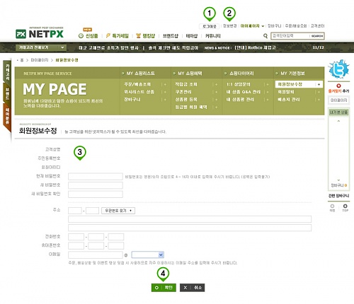The height and width of the screenshot is (304, 354).
Task: Click the up chevron in recently viewed panel
Action: coord(338,121)
